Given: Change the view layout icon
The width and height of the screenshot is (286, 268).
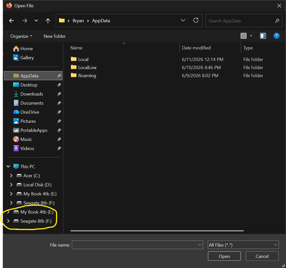Looking at the screenshot, I should coord(244,36).
